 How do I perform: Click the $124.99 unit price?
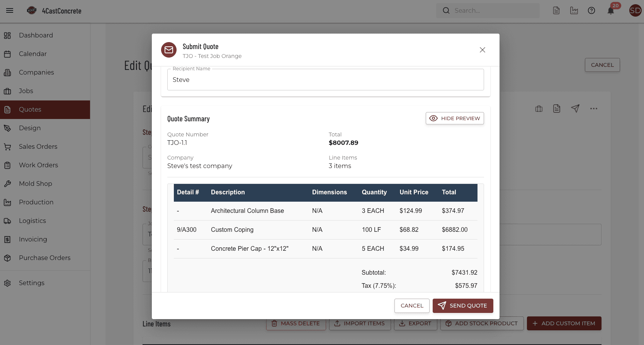[x=411, y=211]
